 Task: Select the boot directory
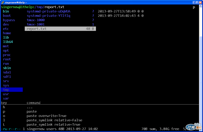pos(7,16)
